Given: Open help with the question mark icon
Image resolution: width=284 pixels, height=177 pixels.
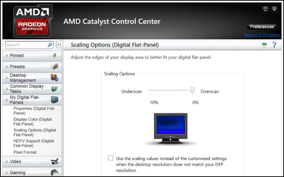Looking at the screenshot, I should [x=274, y=45].
